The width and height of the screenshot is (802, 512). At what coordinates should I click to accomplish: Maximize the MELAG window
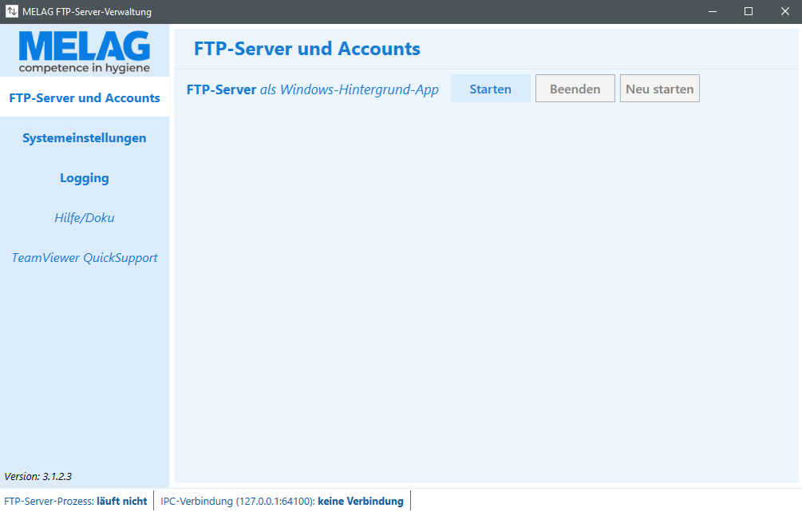[x=749, y=11]
